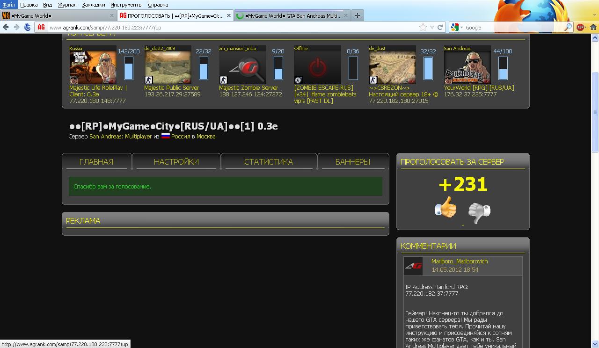The height and width of the screenshot is (348, 599).
Task: Click the +231 vote score
Action: coord(463,184)
